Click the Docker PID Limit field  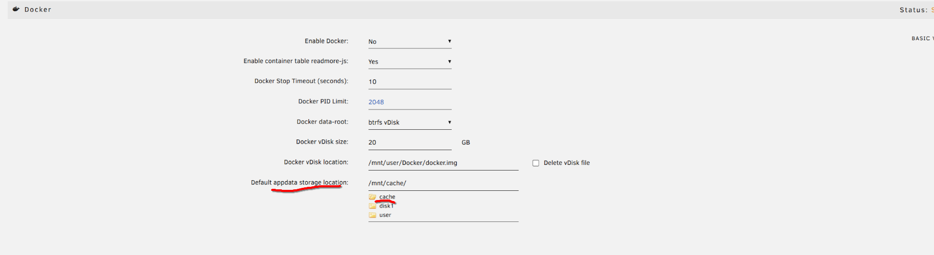point(410,102)
